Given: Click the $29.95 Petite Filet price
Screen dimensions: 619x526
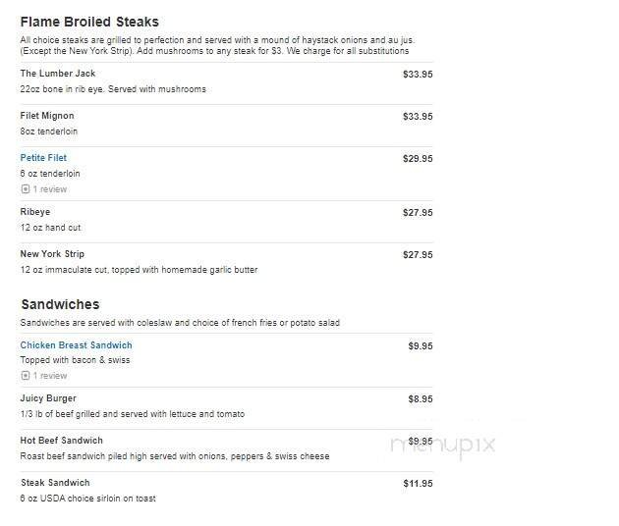Looking at the screenshot, I should (x=418, y=158).
